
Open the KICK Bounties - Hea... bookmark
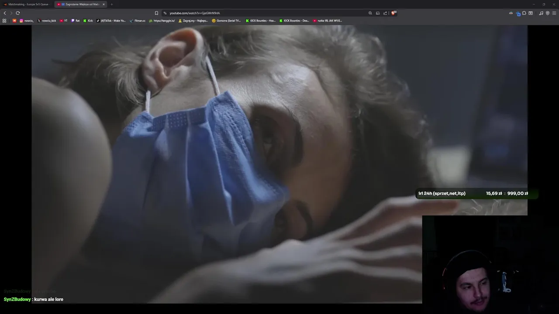tap(260, 20)
